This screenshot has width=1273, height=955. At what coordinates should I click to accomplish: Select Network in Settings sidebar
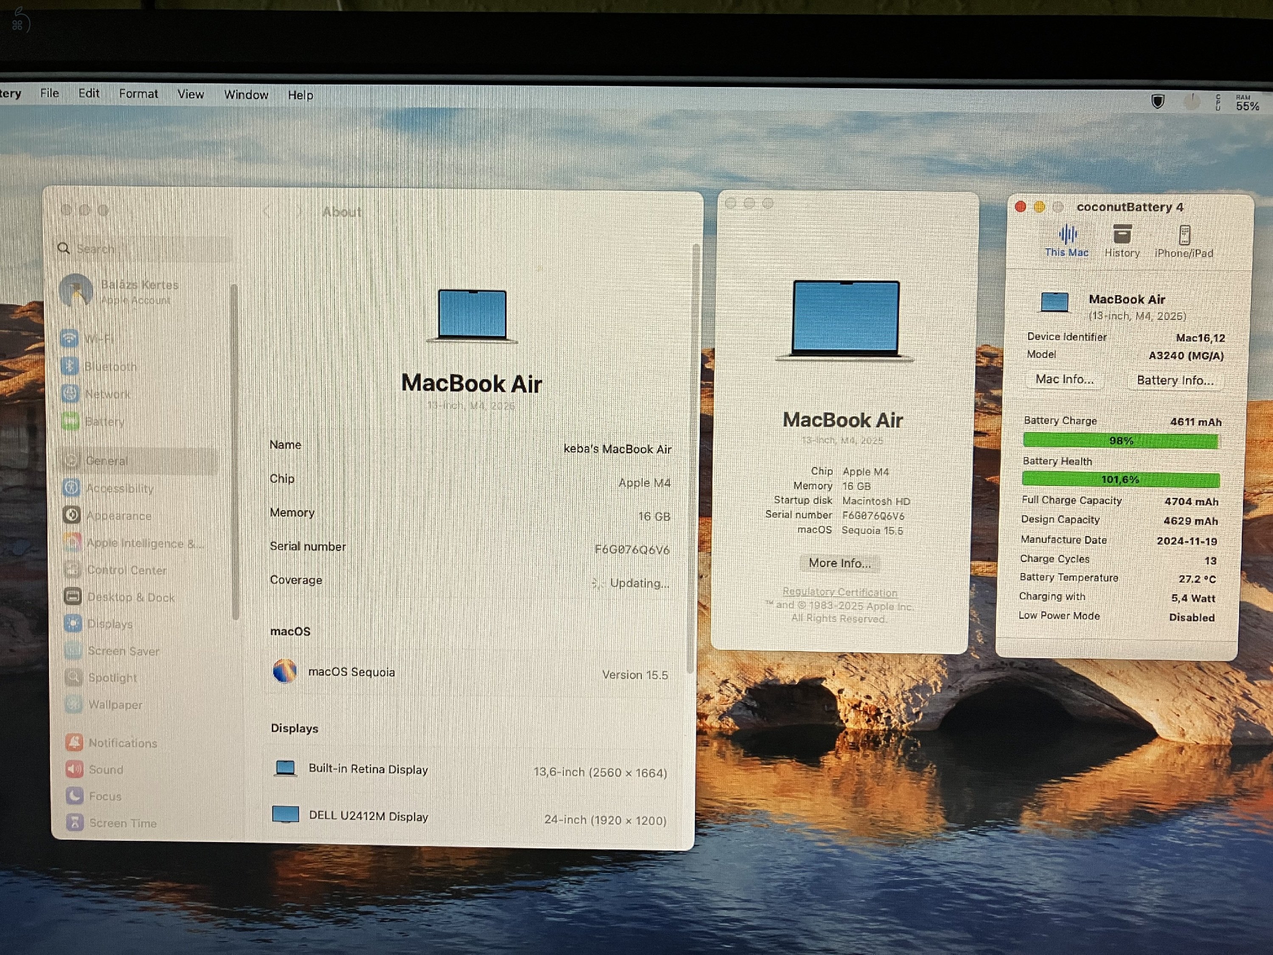click(138, 394)
